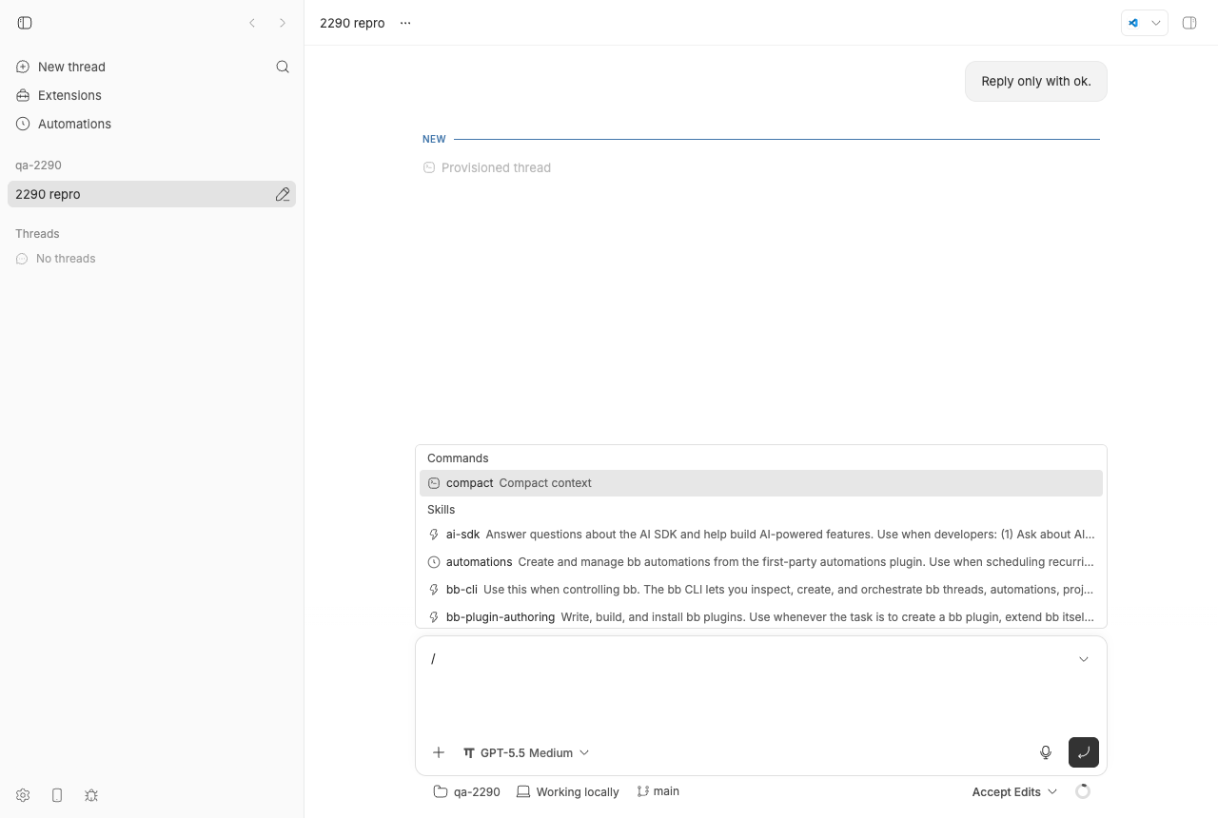Open the Working locally environment picker
Image resolution: width=1218 pixels, height=818 pixels.
tap(568, 791)
